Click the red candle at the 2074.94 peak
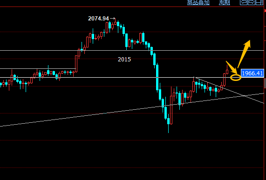The height and width of the screenshot is (180, 266). pyautogui.click(x=116, y=23)
